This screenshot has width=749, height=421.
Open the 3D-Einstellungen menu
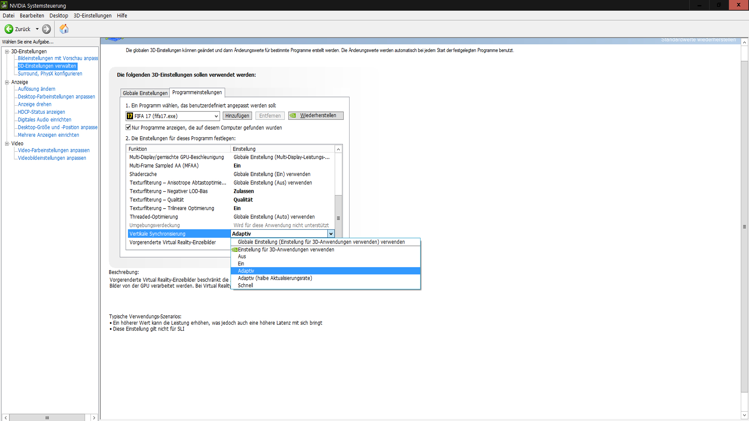tap(92, 16)
